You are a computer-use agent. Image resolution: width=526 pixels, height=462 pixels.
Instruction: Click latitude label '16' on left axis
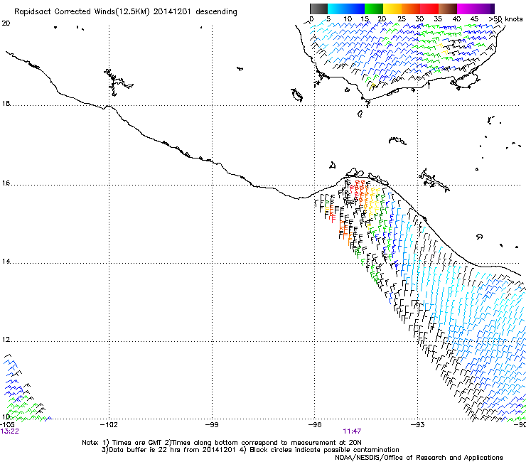[6, 183]
